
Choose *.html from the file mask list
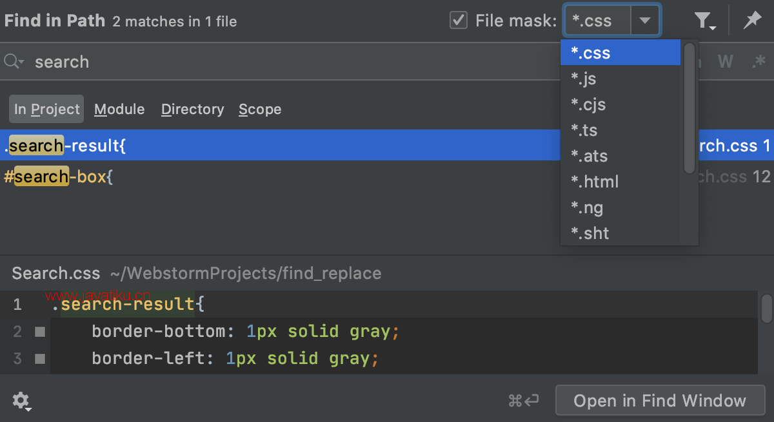click(x=595, y=182)
